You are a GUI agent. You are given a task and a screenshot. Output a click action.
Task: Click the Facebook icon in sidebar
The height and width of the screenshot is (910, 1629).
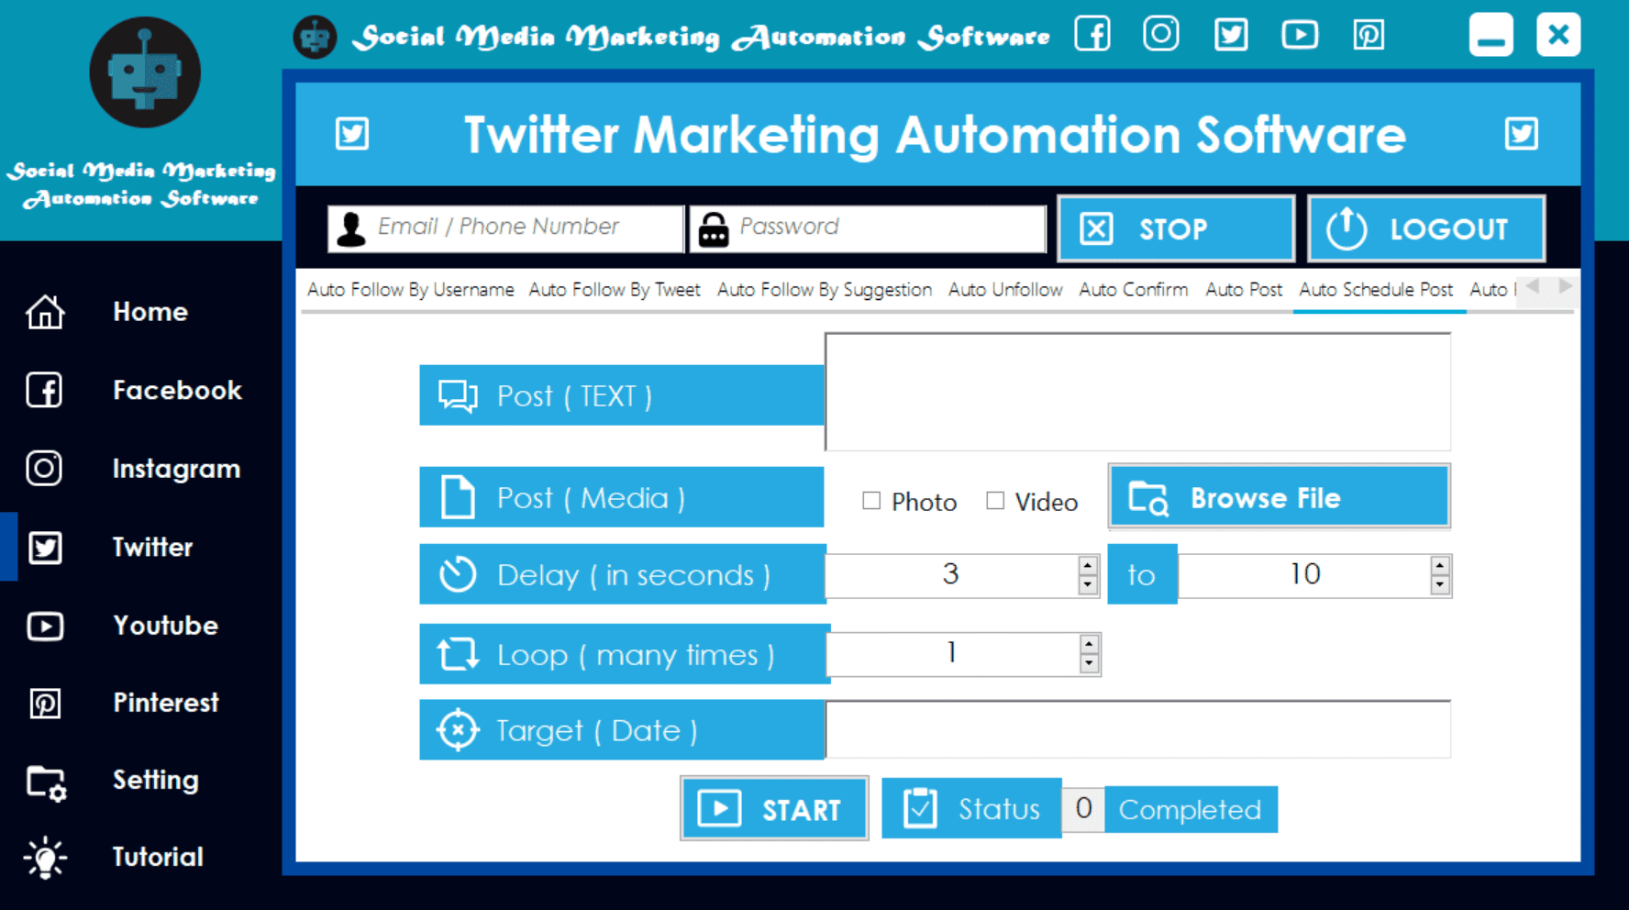[44, 390]
